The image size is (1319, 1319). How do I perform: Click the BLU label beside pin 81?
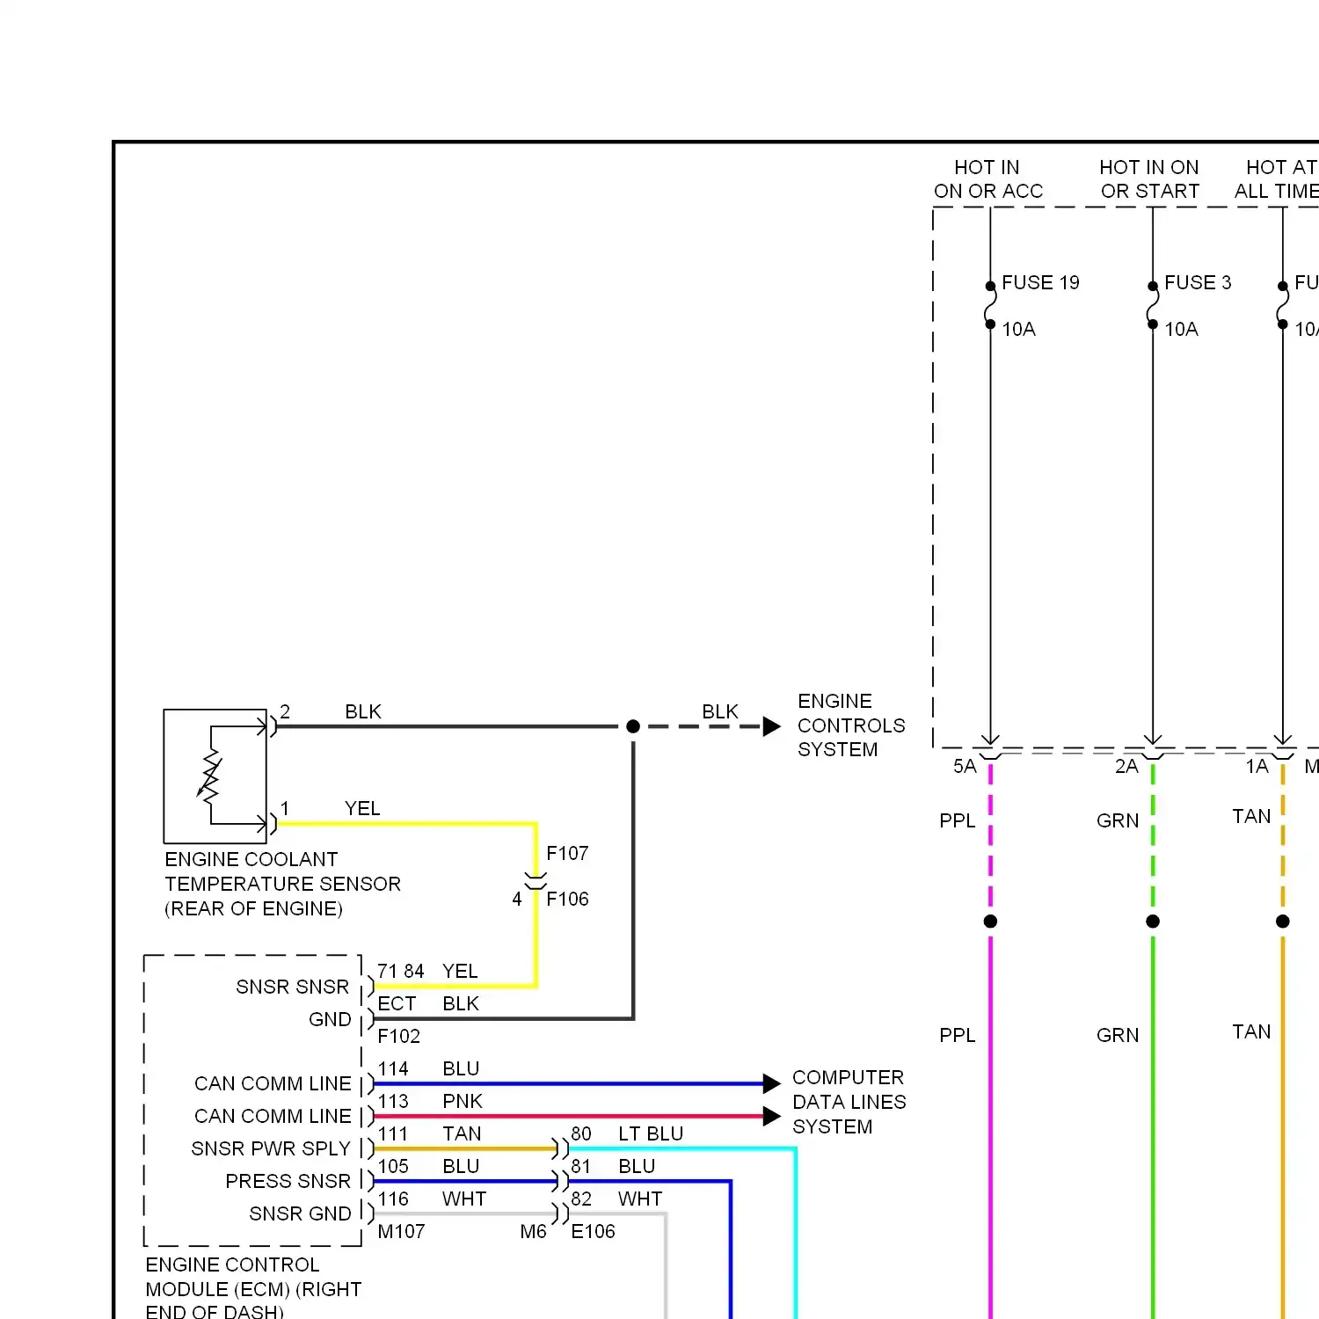tap(637, 1166)
